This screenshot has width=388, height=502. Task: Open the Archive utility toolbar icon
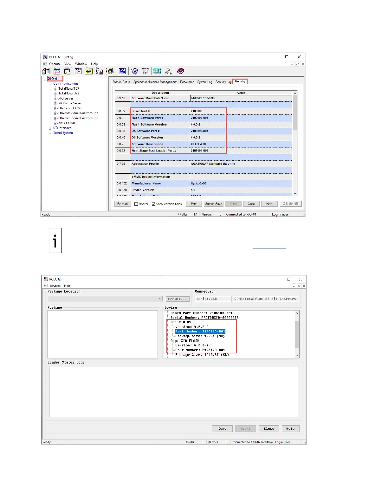pos(145,71)
